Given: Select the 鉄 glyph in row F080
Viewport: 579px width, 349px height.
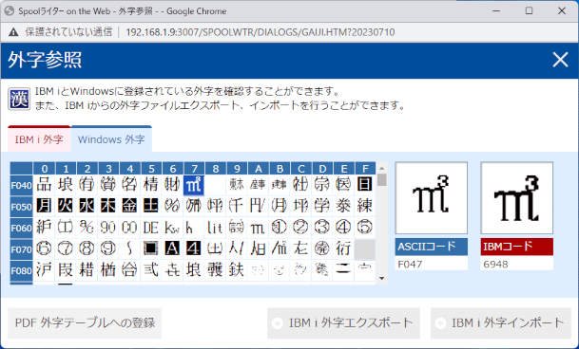Looking at the screenshot, I should pos(237,270).
